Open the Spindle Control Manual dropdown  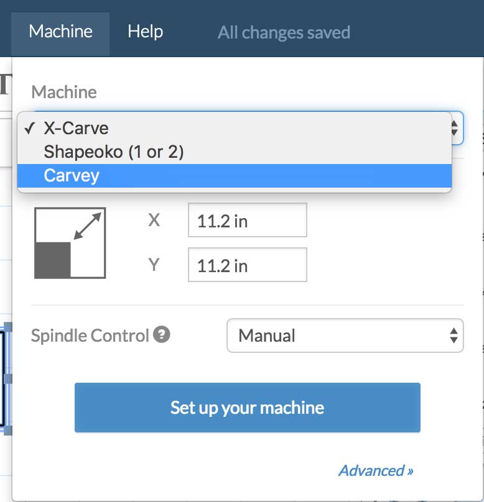pos(345,335)
